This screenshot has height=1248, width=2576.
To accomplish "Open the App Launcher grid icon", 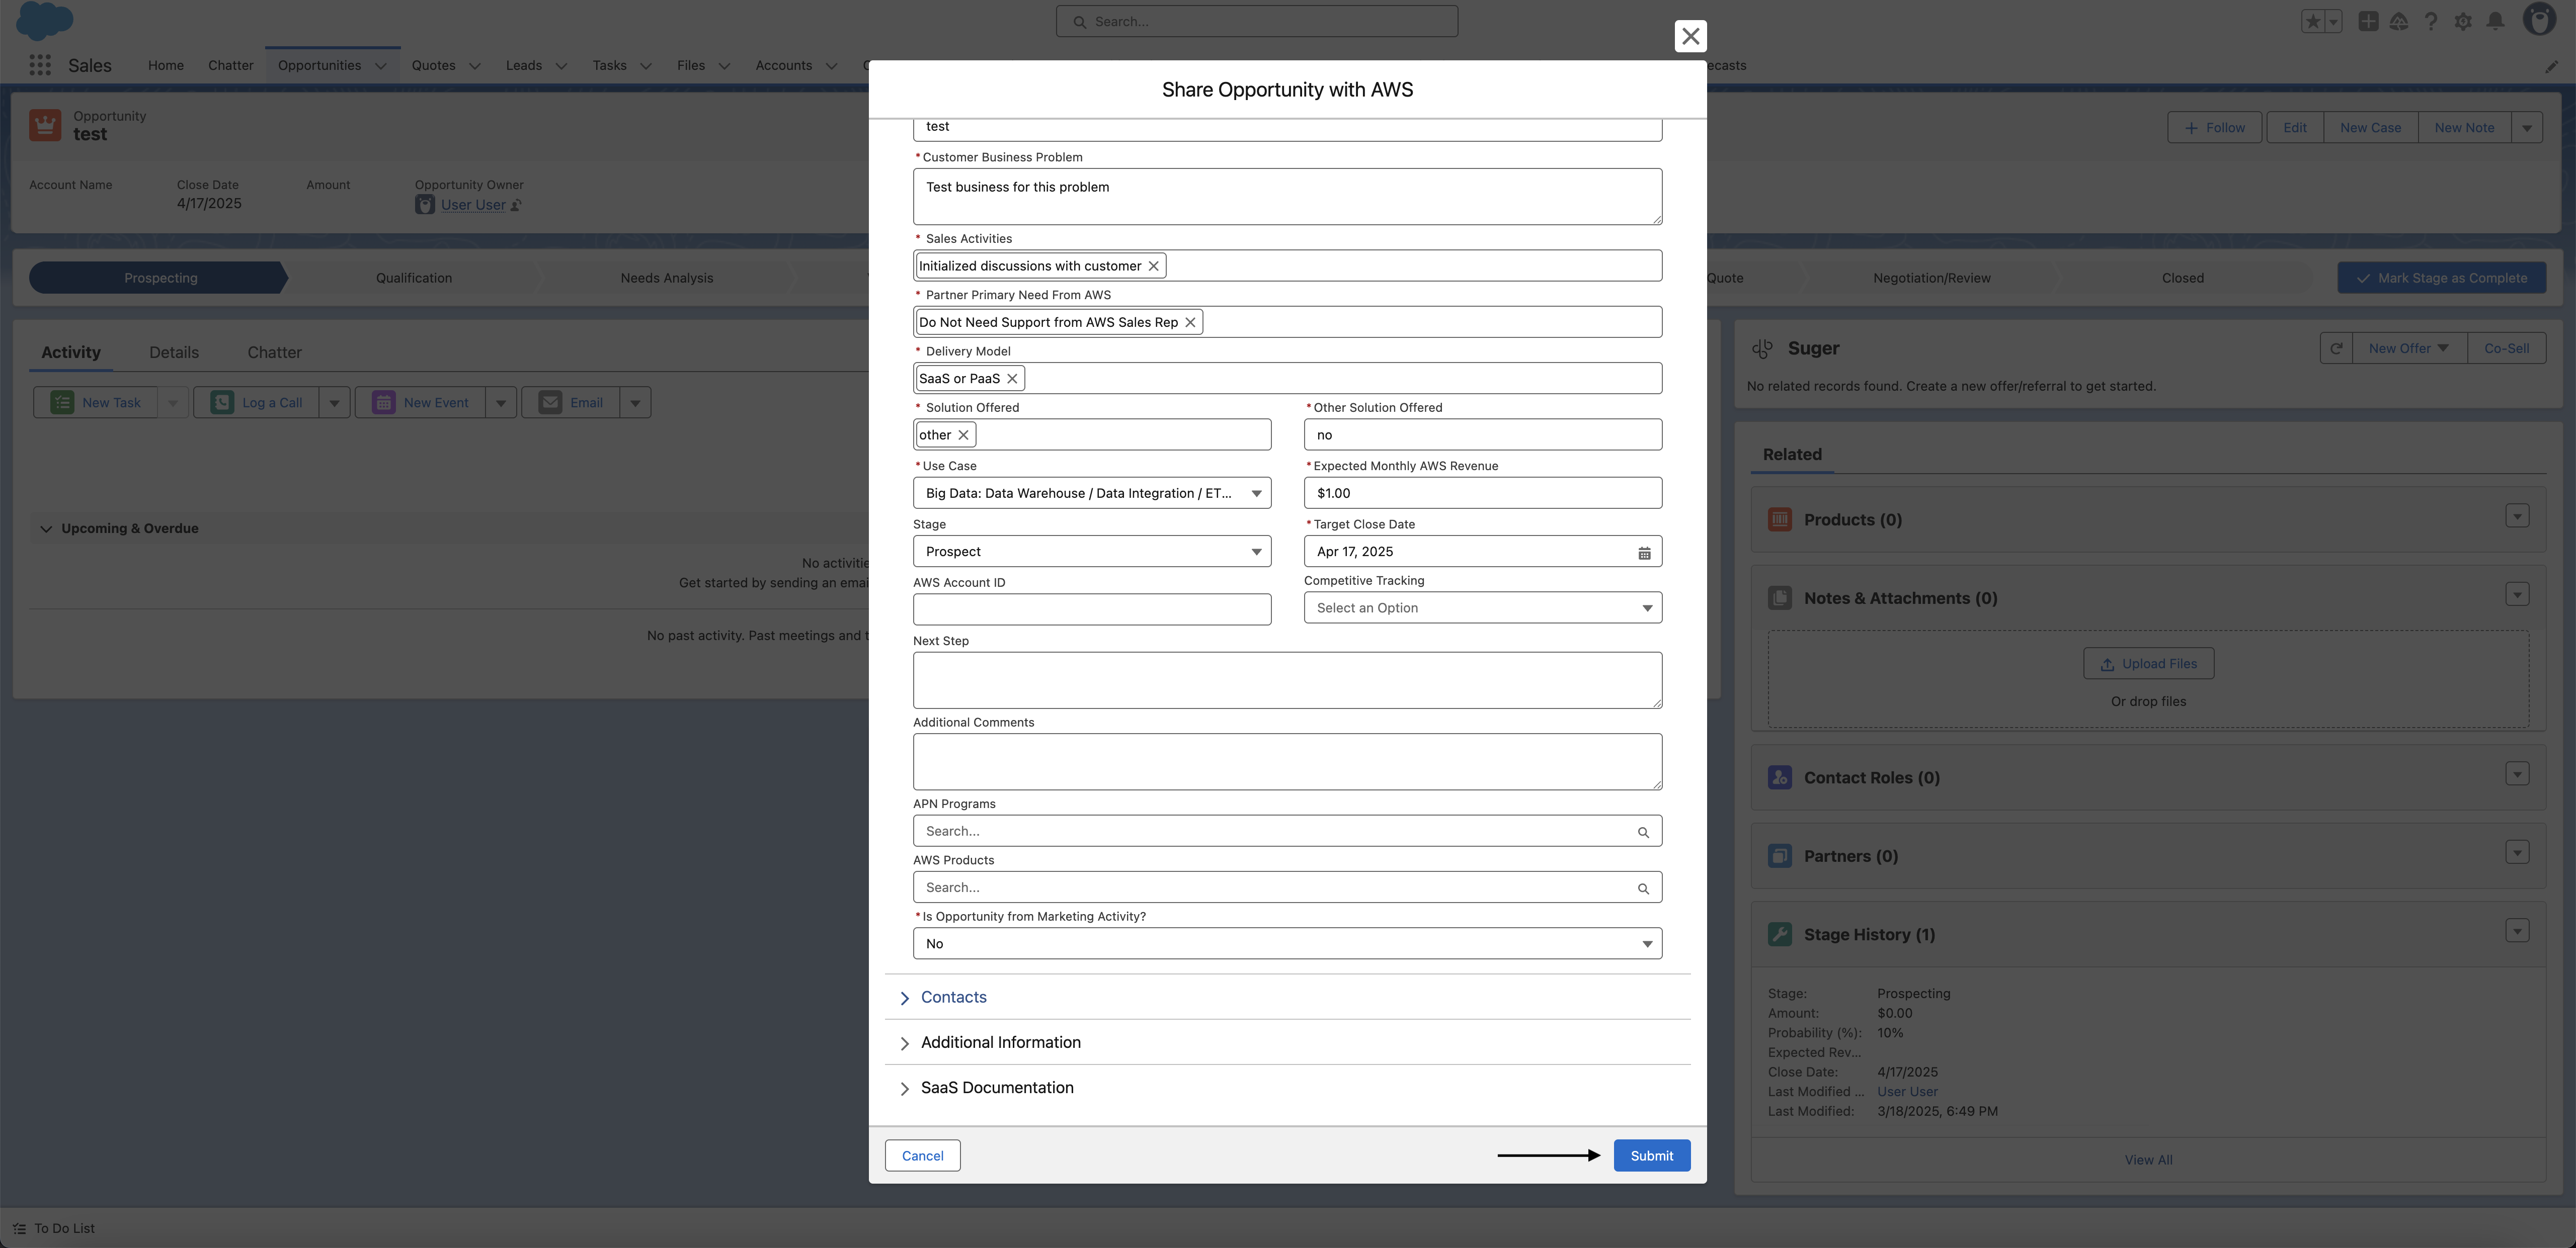I will [40, 65].
